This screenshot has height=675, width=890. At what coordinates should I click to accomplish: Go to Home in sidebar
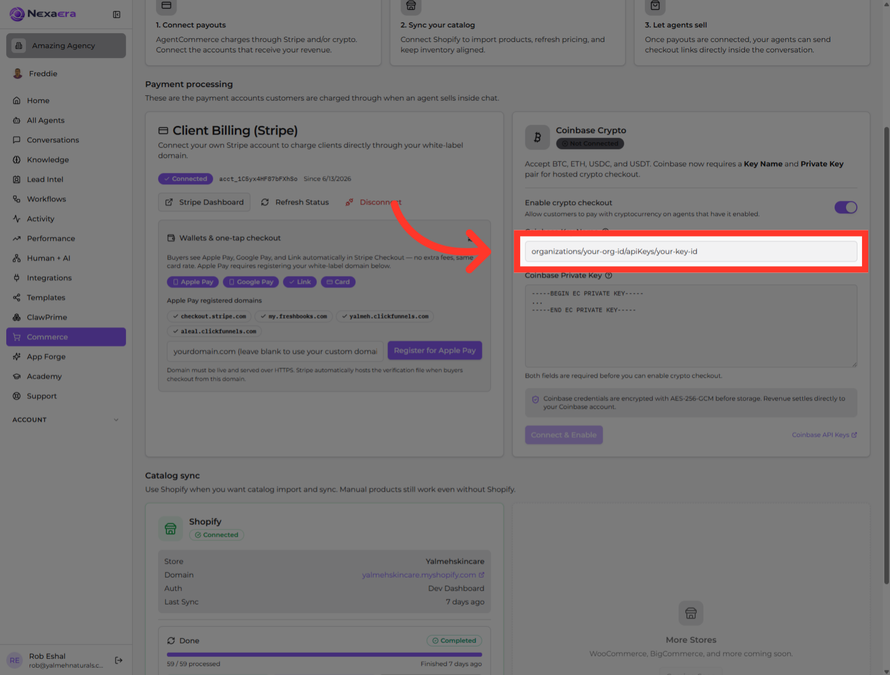(66, 100)
